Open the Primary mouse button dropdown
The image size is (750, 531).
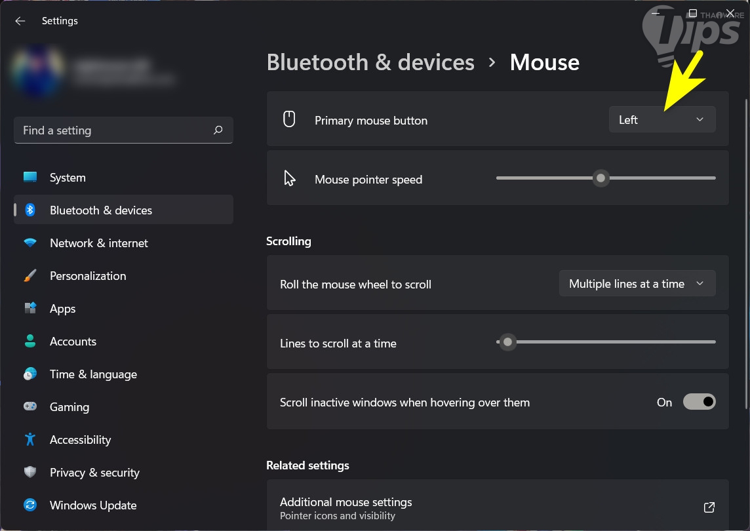661,120
